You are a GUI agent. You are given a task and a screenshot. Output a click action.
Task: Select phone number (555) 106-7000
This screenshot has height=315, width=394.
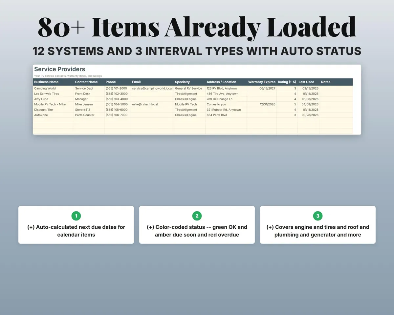tap(118, 115)
